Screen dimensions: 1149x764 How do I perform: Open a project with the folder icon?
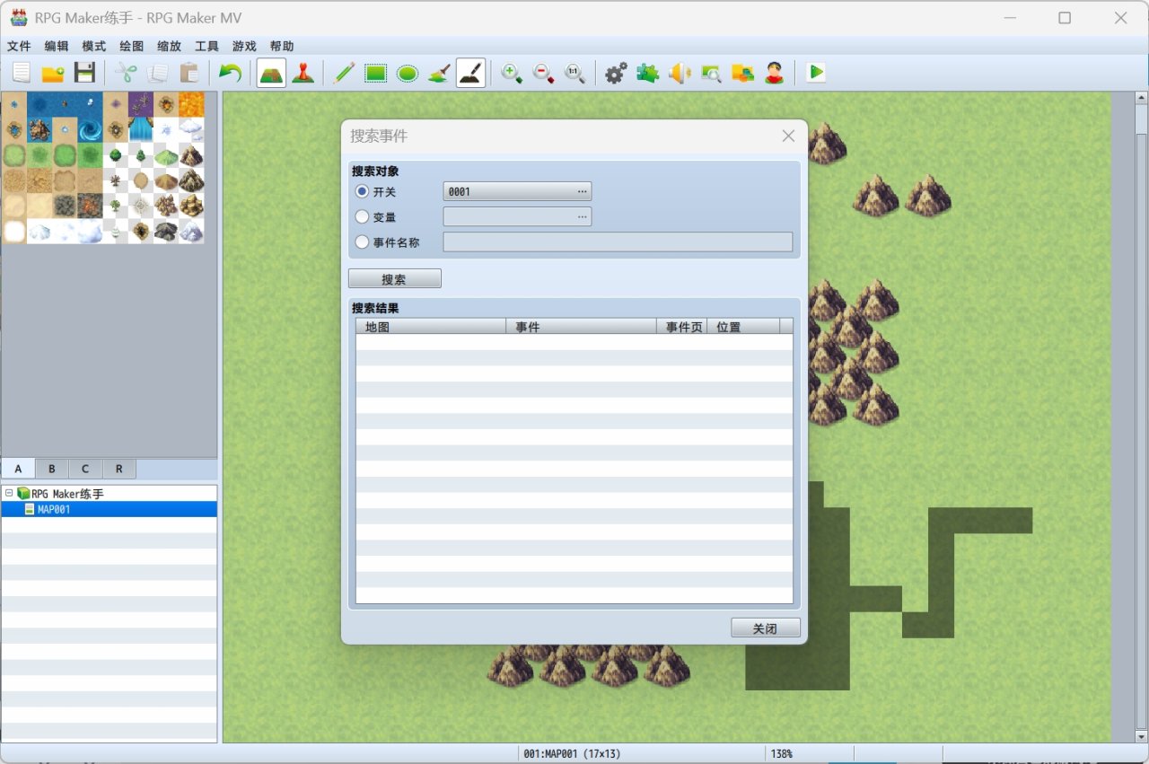pos(53,74)
